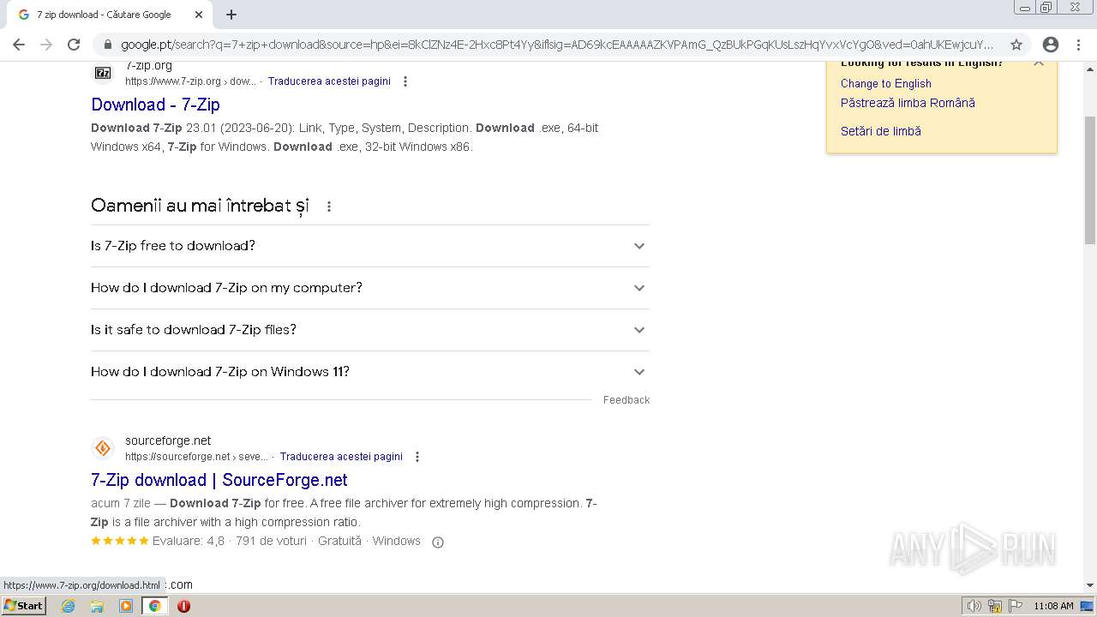
Task: Go forward with the browser arrow
Action: (46, 45)
